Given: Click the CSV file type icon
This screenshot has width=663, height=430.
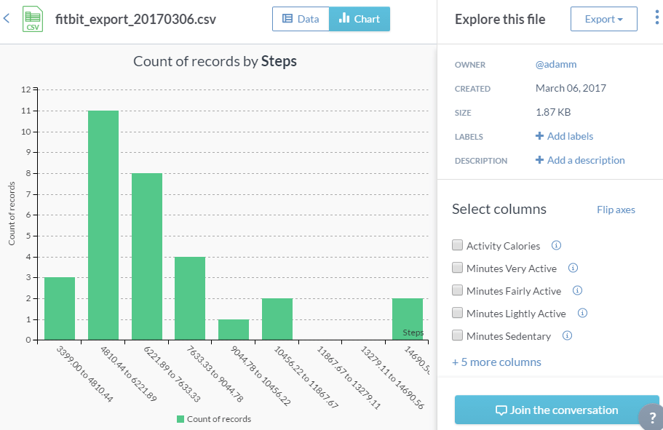Looking at the screenshot, I should point(32,17).
